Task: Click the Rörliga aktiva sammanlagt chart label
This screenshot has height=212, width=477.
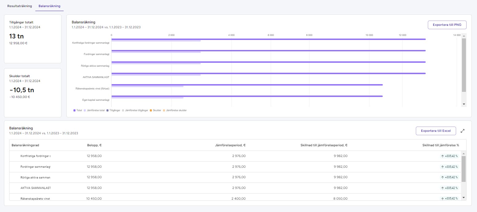Action: click(x=95, y=65)
